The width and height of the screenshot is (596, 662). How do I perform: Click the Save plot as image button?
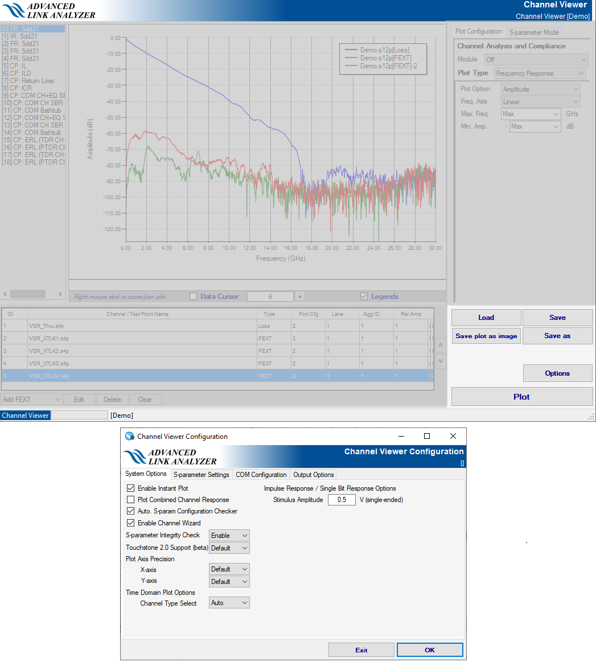tap(486, 336)
